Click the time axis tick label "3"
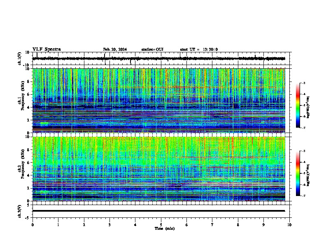 (109, 225)
